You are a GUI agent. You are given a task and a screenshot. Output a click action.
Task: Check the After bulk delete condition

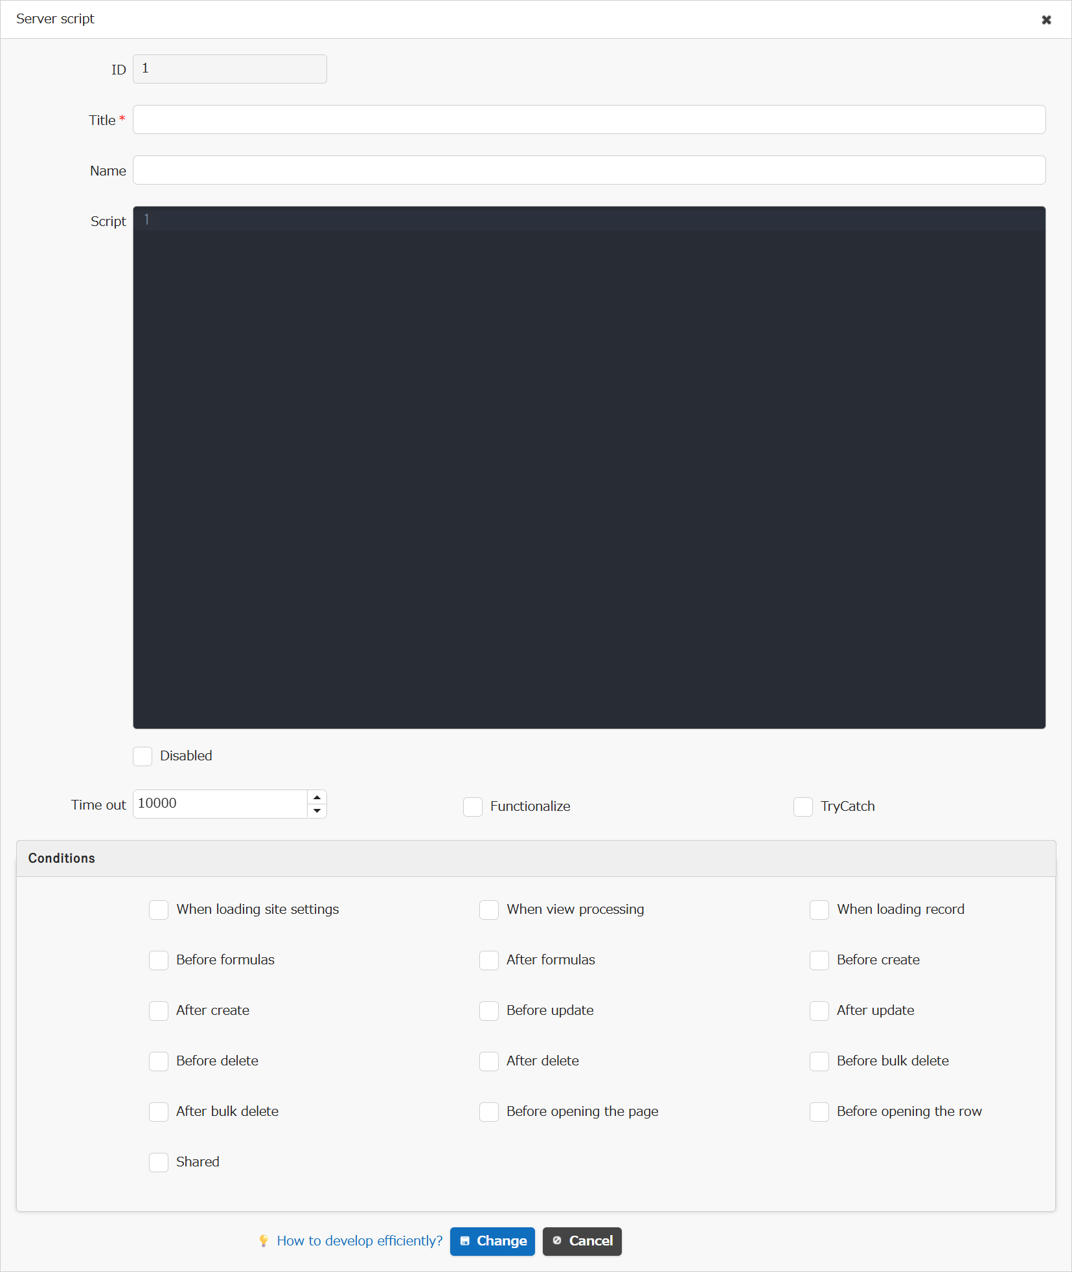(x=159, y=1112)
